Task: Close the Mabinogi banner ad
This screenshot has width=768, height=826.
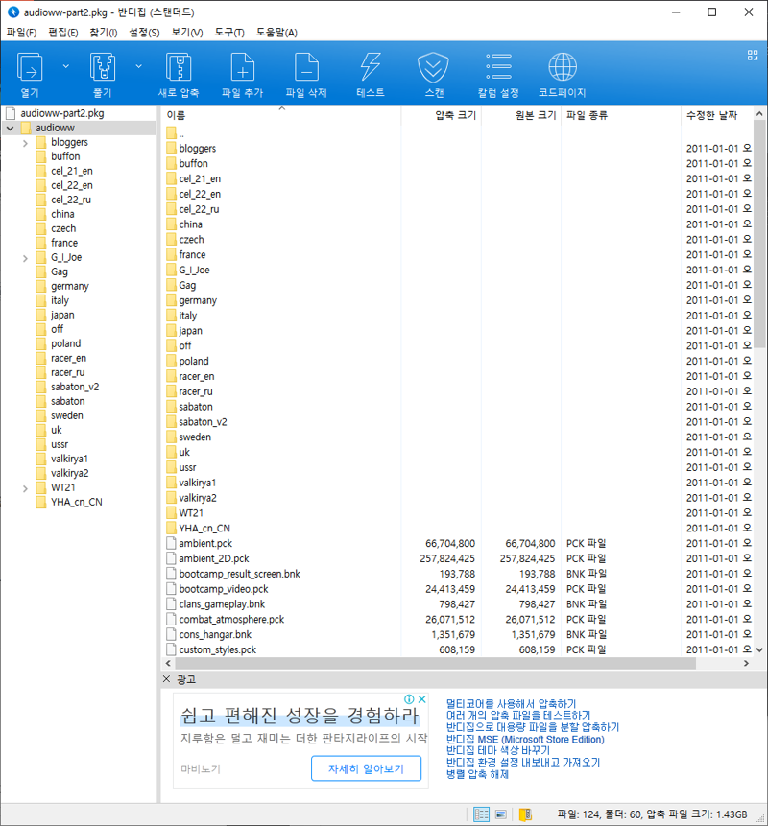Action: 422,699
